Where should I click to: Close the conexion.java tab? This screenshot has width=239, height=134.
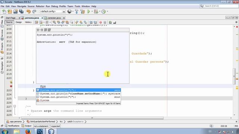click(x=64, y=18)
